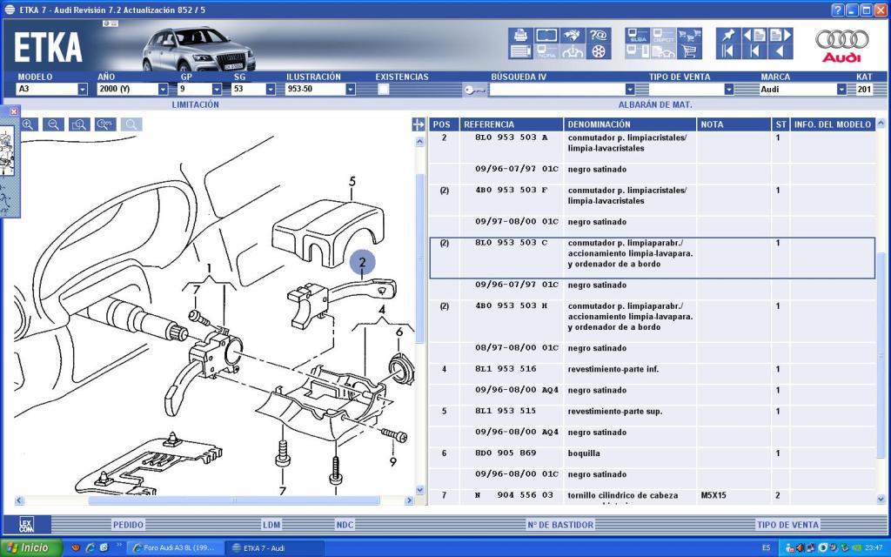Click the NORA toolbar icon
This screenshot has width=891, height=557.
click(x=546, y=51)
